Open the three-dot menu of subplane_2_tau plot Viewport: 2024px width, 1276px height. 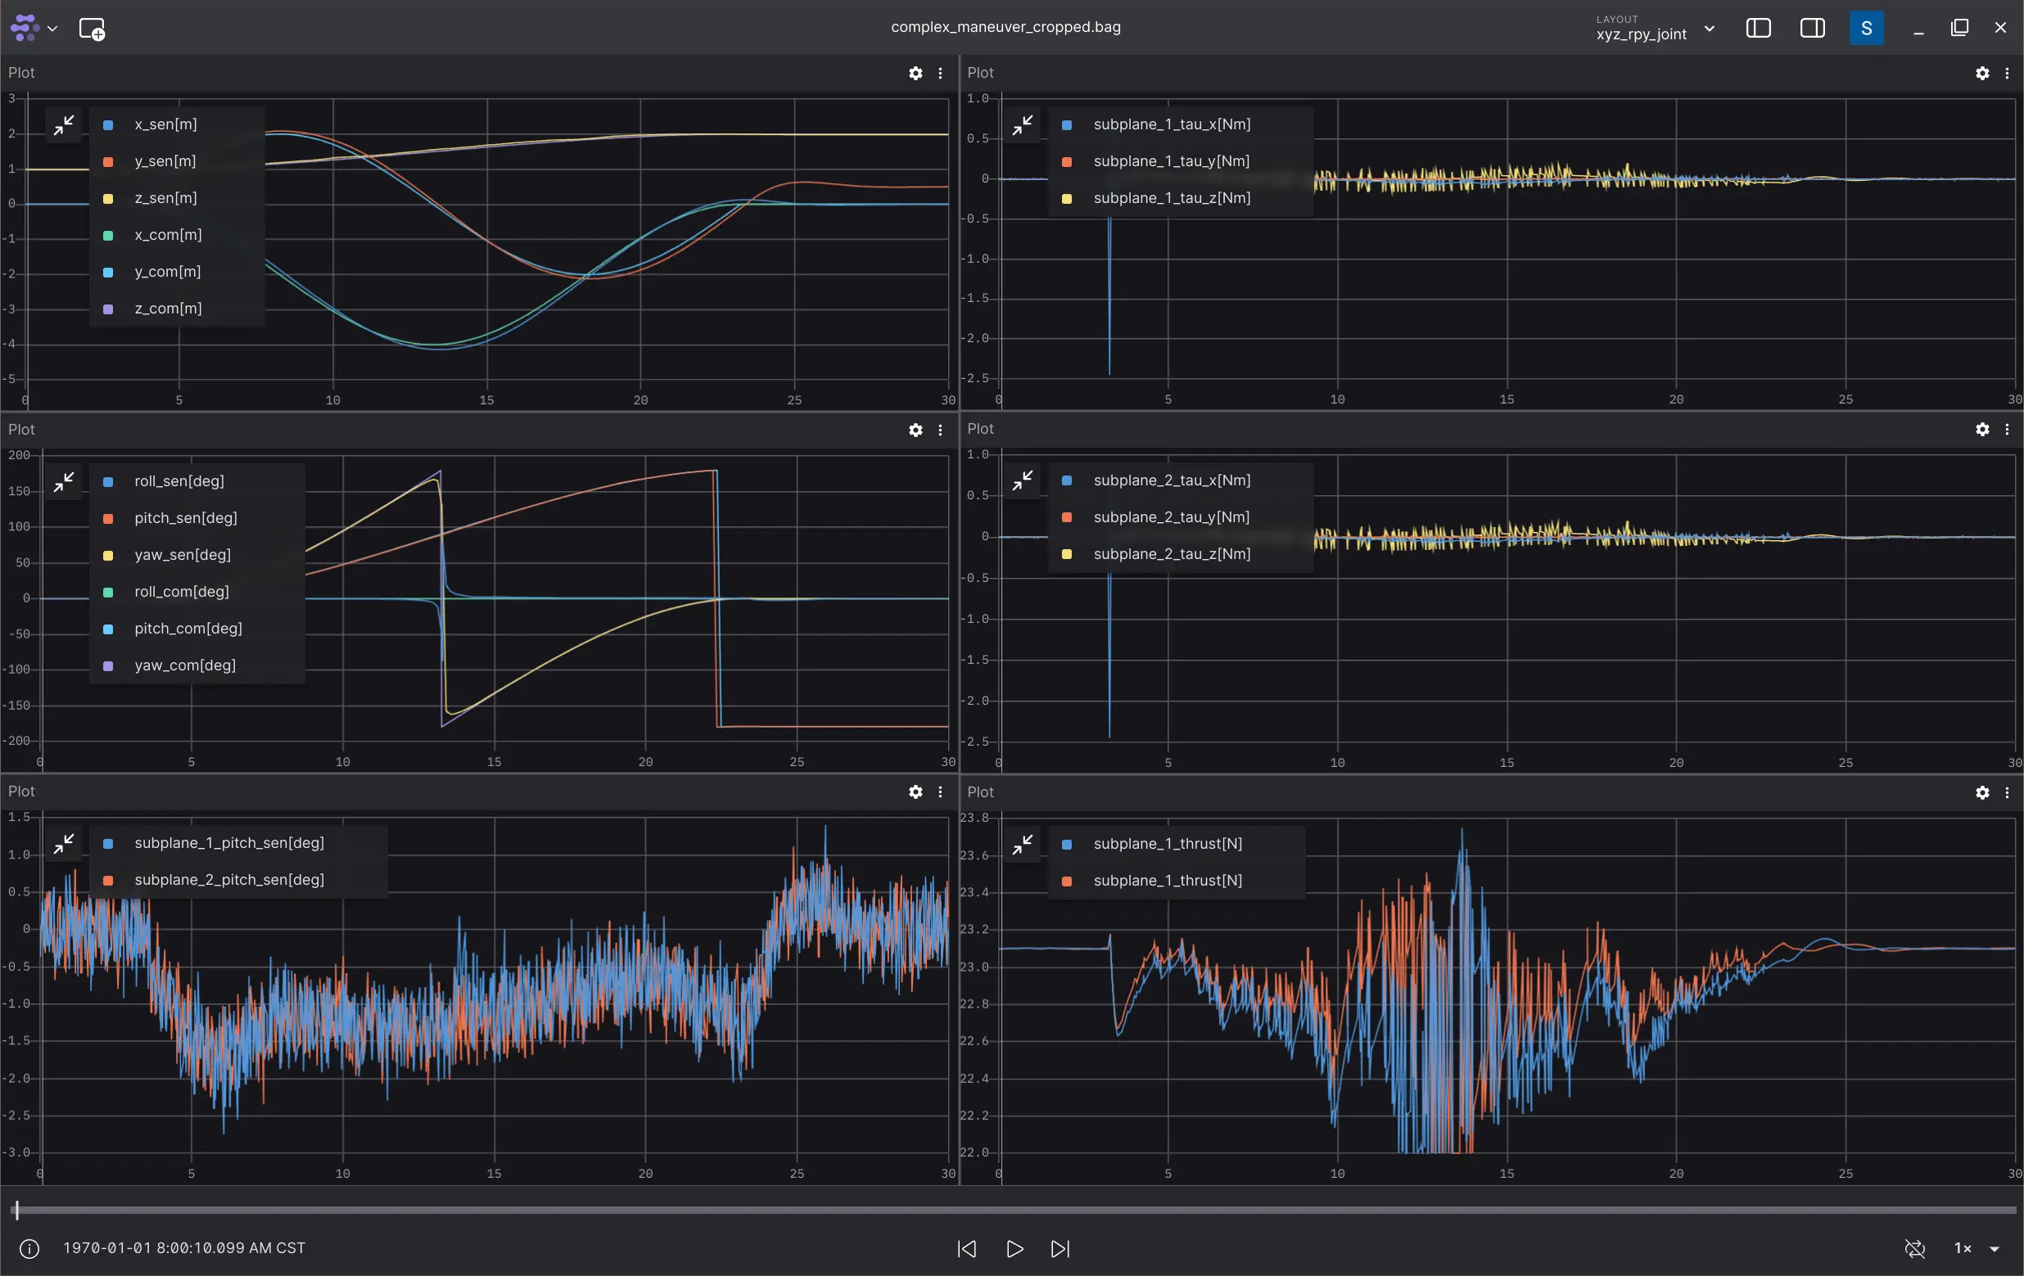(x=2007, y=429)
